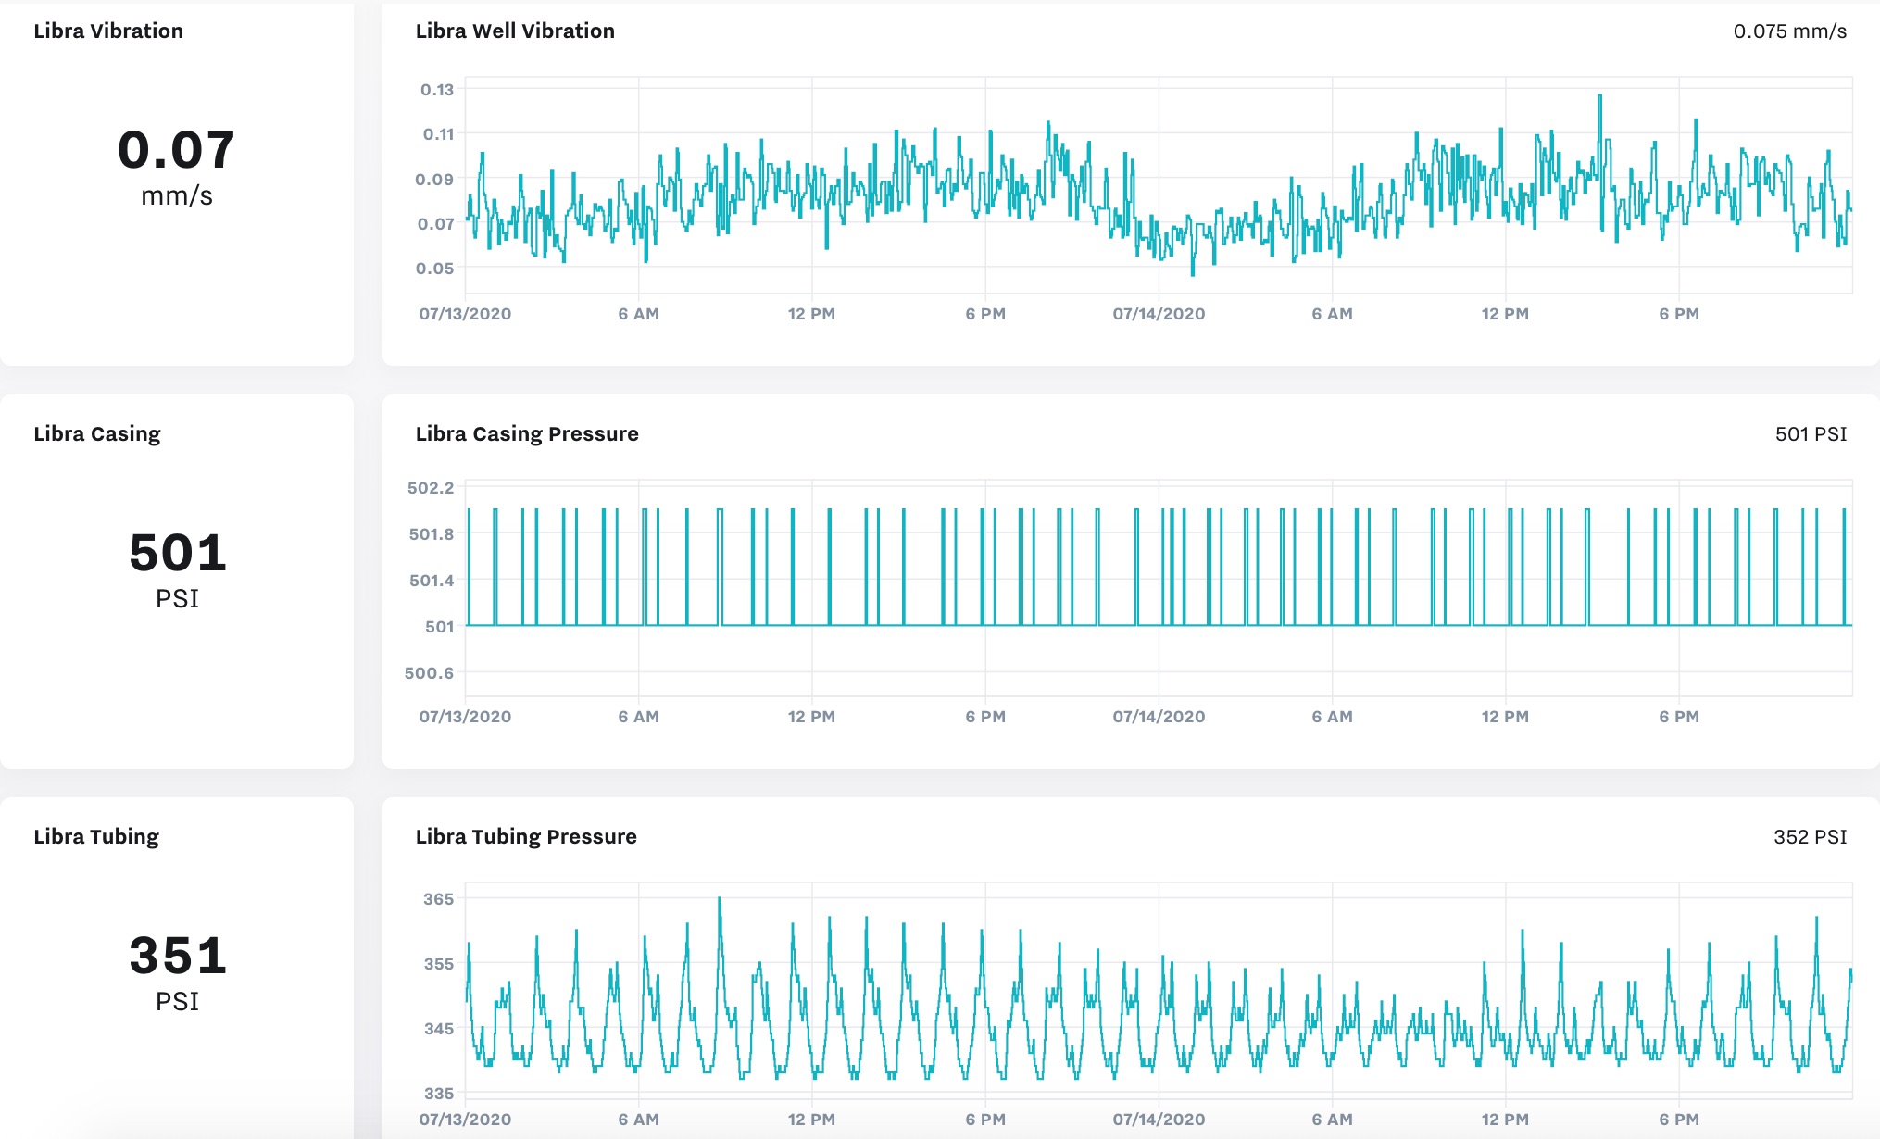Click the 07/13/2020 x-axis label in the casing chart
Image resolution: width=1880 pixels, height=1139 pixels.
click(465, 716)
